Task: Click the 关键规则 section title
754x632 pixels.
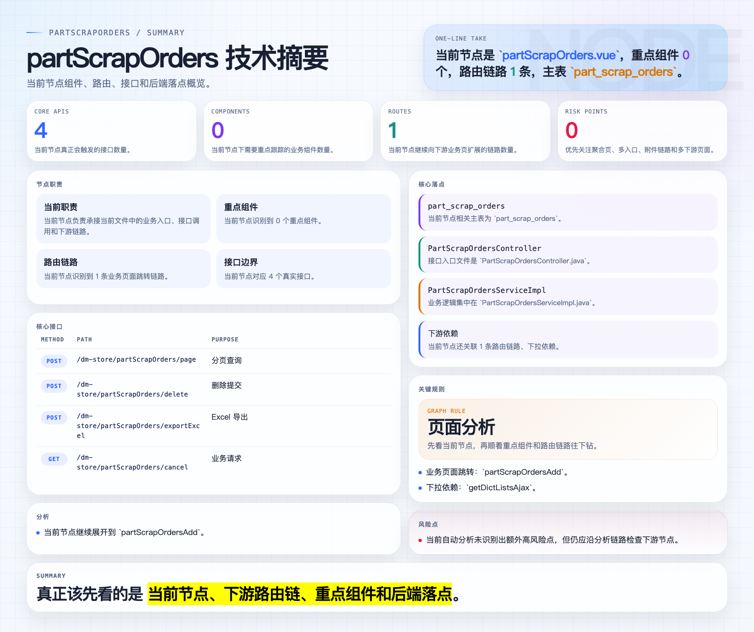Action: 432,389
